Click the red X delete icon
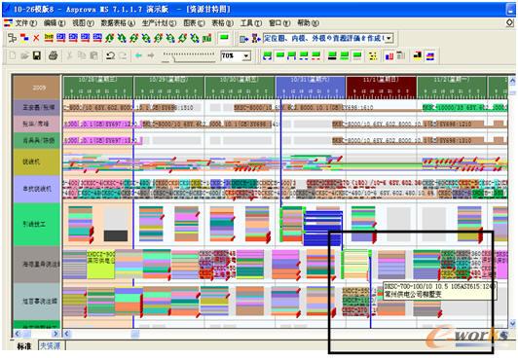The width and height of the screenshot is (518, 358). click(x=36, y=38)
